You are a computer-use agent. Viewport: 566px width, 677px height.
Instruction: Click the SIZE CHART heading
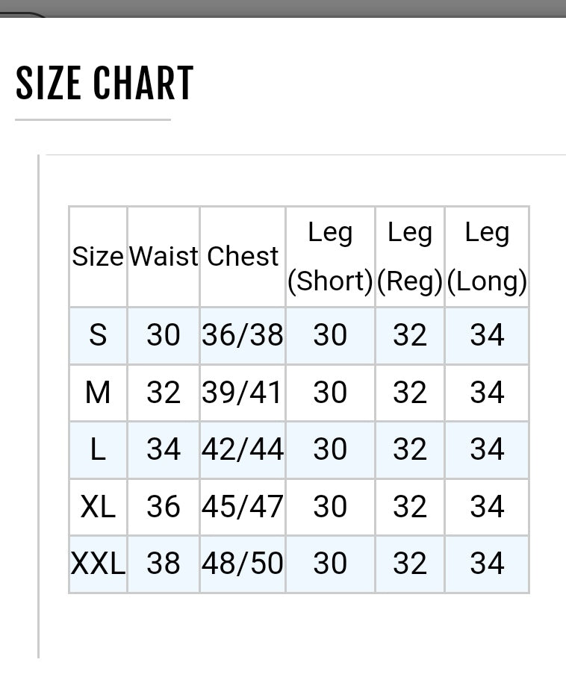(x=105, y=83)
